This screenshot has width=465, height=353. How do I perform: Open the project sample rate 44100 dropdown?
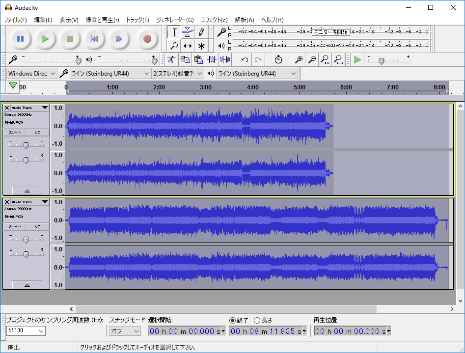click(26, 330)
